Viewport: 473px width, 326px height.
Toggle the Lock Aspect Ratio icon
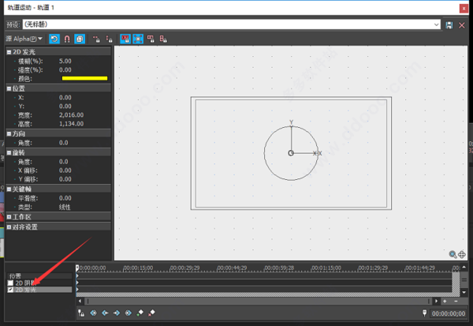(x=125, y=39)
